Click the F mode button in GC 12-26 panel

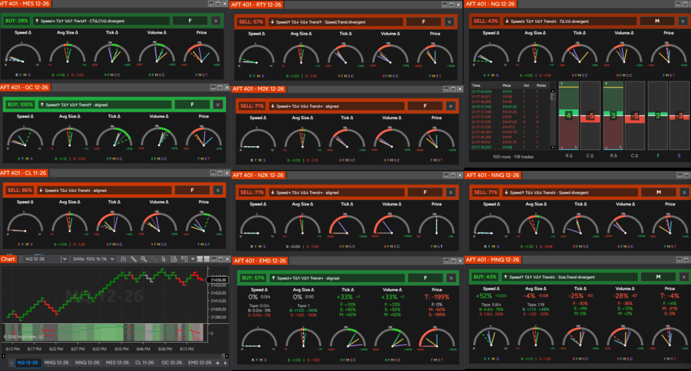coord(192,104)
